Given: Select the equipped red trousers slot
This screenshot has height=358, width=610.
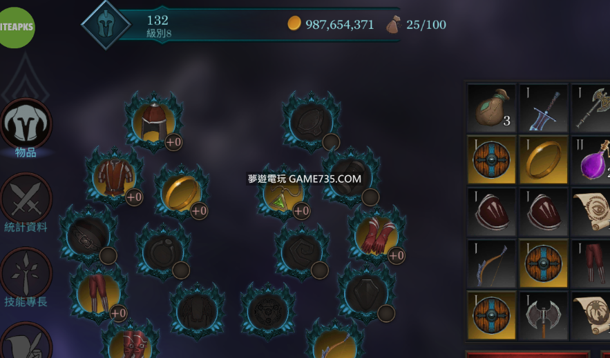Looking at the screenshot, I should point(98,294).
